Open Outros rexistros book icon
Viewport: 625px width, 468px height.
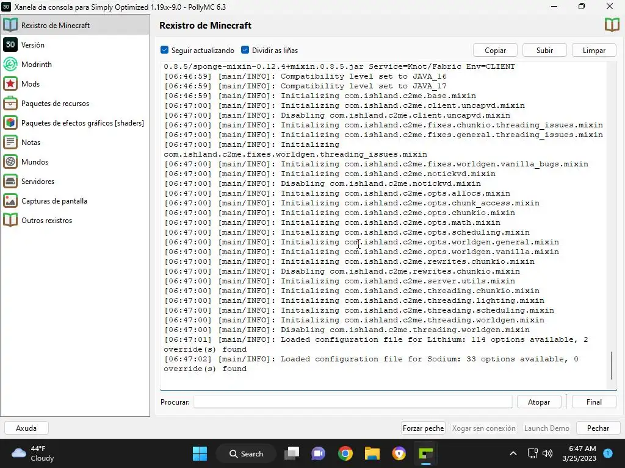(10, 220)
